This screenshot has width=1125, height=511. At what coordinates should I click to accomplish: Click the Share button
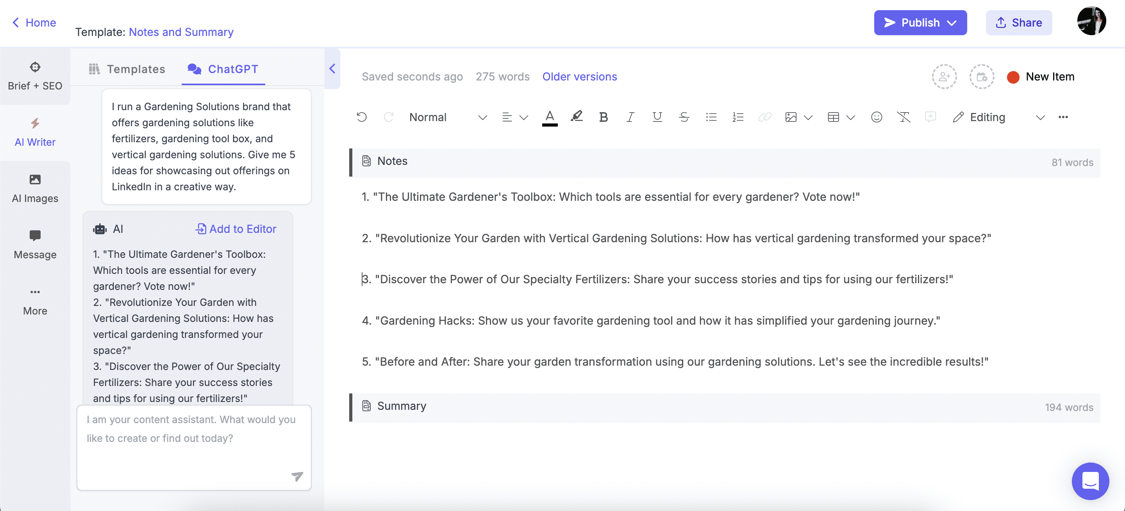pyautogui.click(x=1019, y=23)
